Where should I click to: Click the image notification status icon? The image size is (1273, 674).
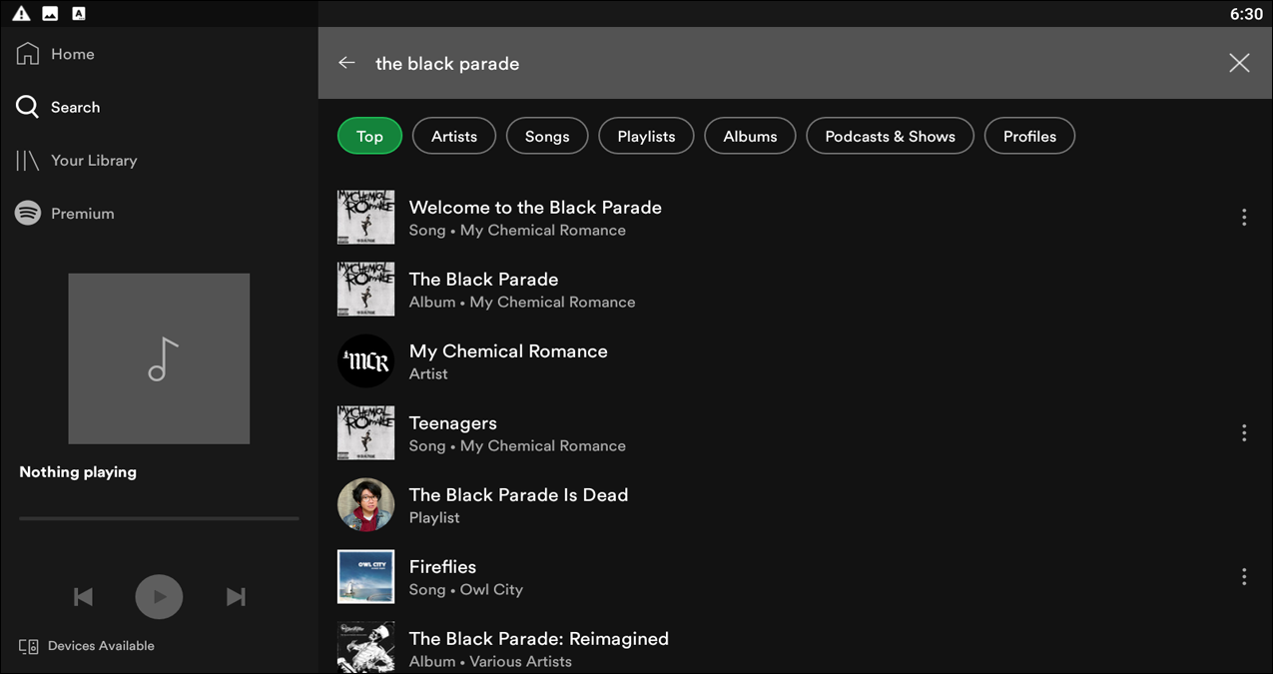coord(50,13)
